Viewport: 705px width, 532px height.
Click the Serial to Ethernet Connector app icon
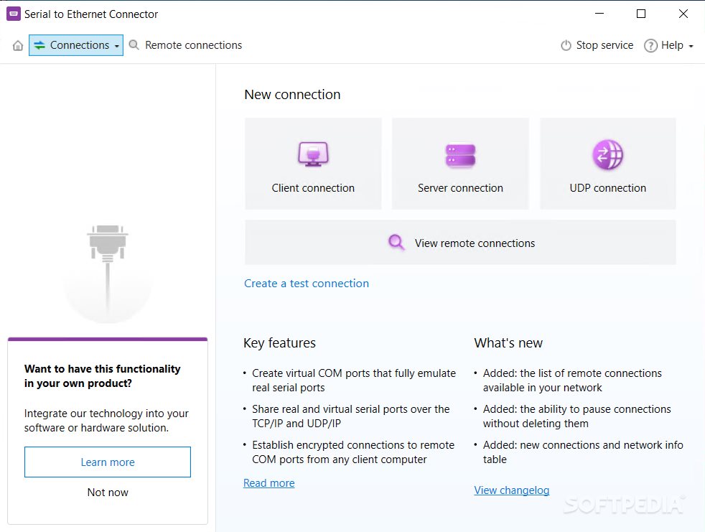point(14,14)
